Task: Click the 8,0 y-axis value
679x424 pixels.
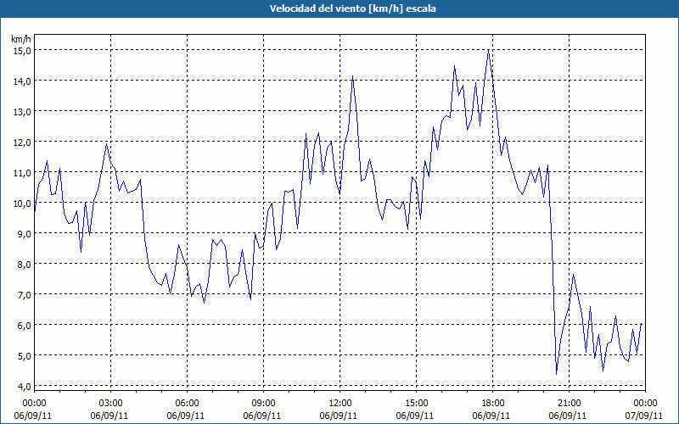Action: [x=24, y=264]
